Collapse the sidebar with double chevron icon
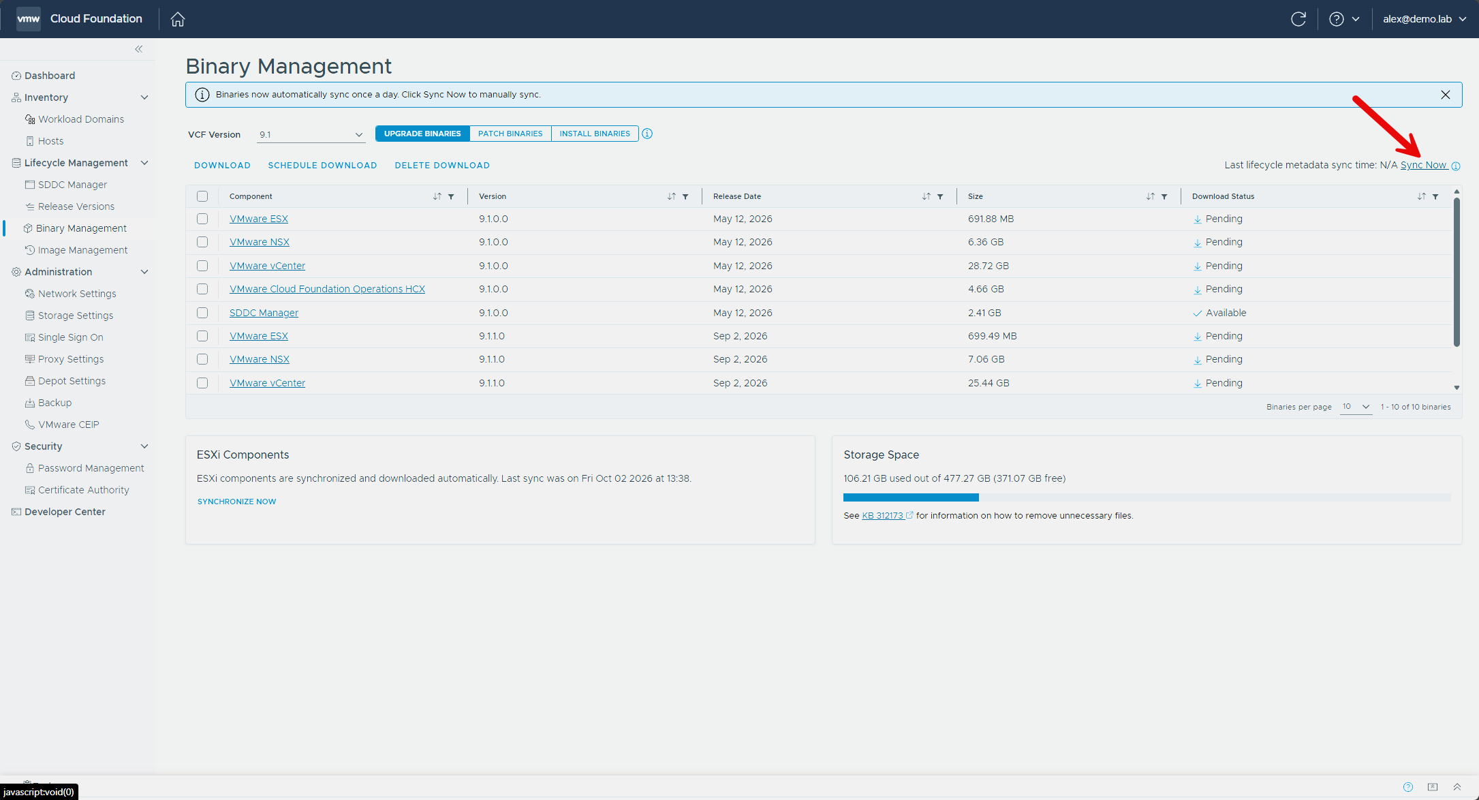Image resolution: width=1479 pixels, height=800 pixels. tap(139, 49)
